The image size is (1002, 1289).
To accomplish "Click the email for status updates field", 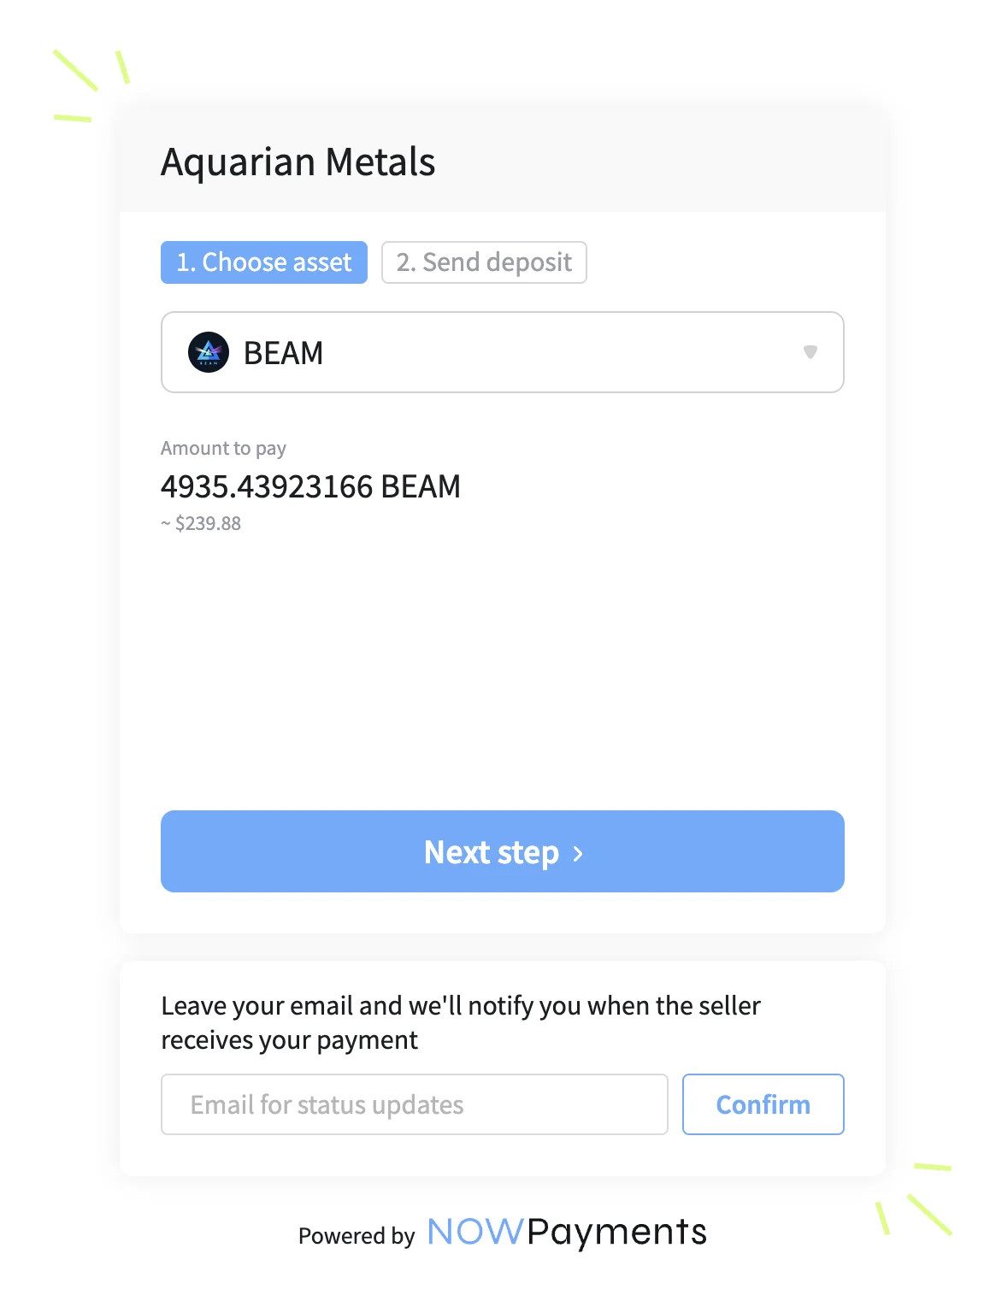I will coord(414,1104).
